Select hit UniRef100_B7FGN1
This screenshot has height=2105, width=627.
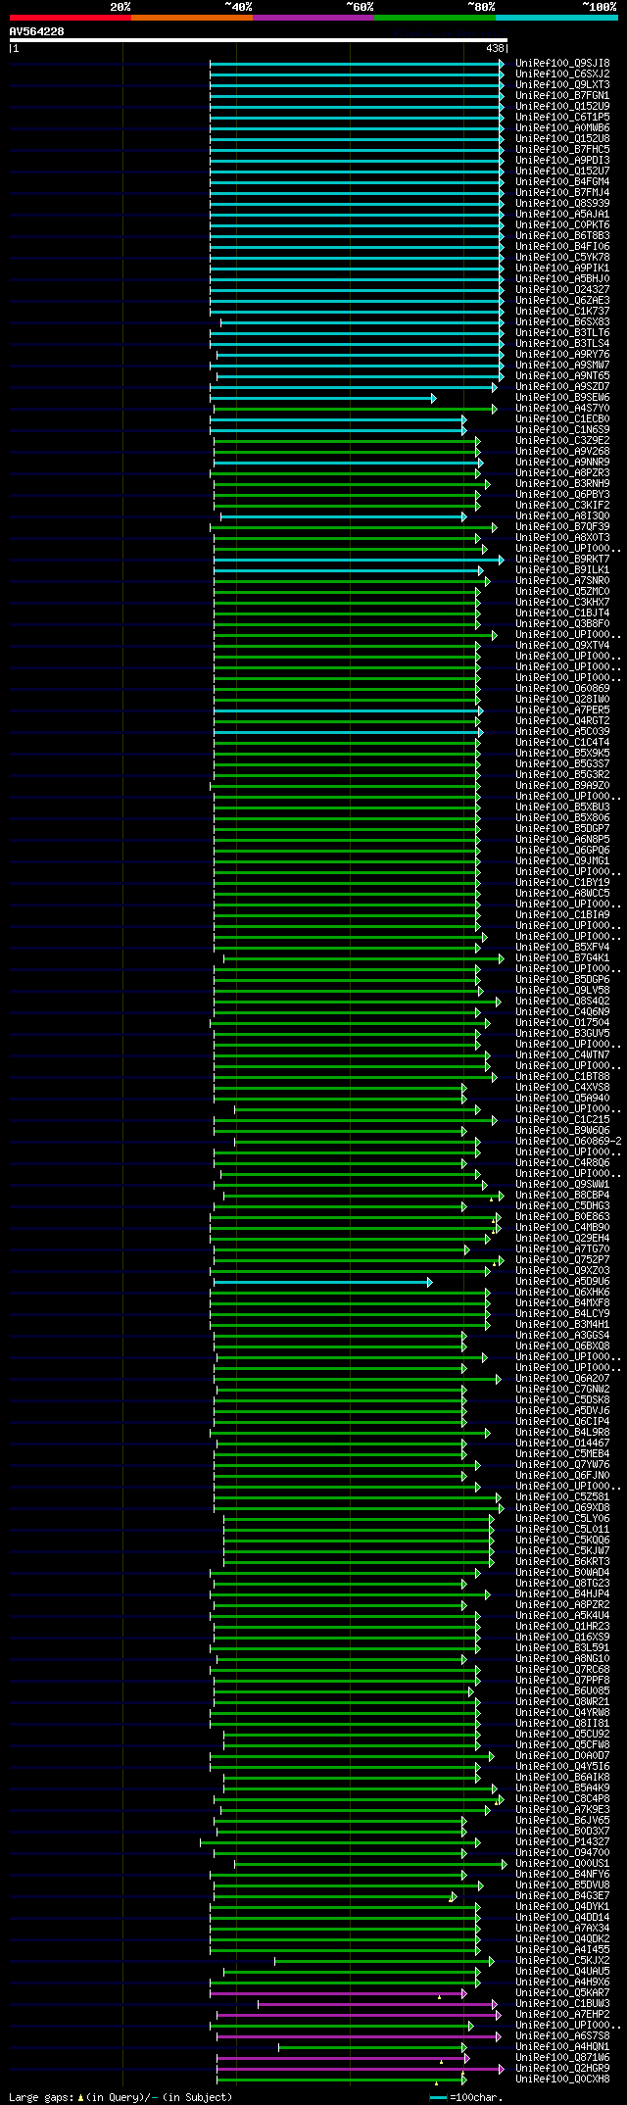[x=562, y=95]
